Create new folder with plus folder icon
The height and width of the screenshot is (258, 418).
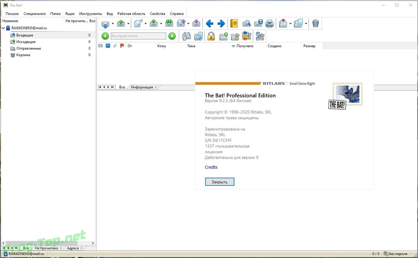point(223,36)
